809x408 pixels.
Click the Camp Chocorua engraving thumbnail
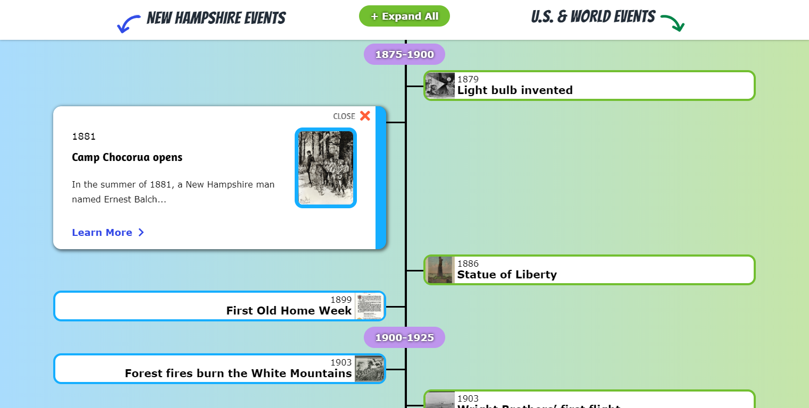(x=326, y=168)
